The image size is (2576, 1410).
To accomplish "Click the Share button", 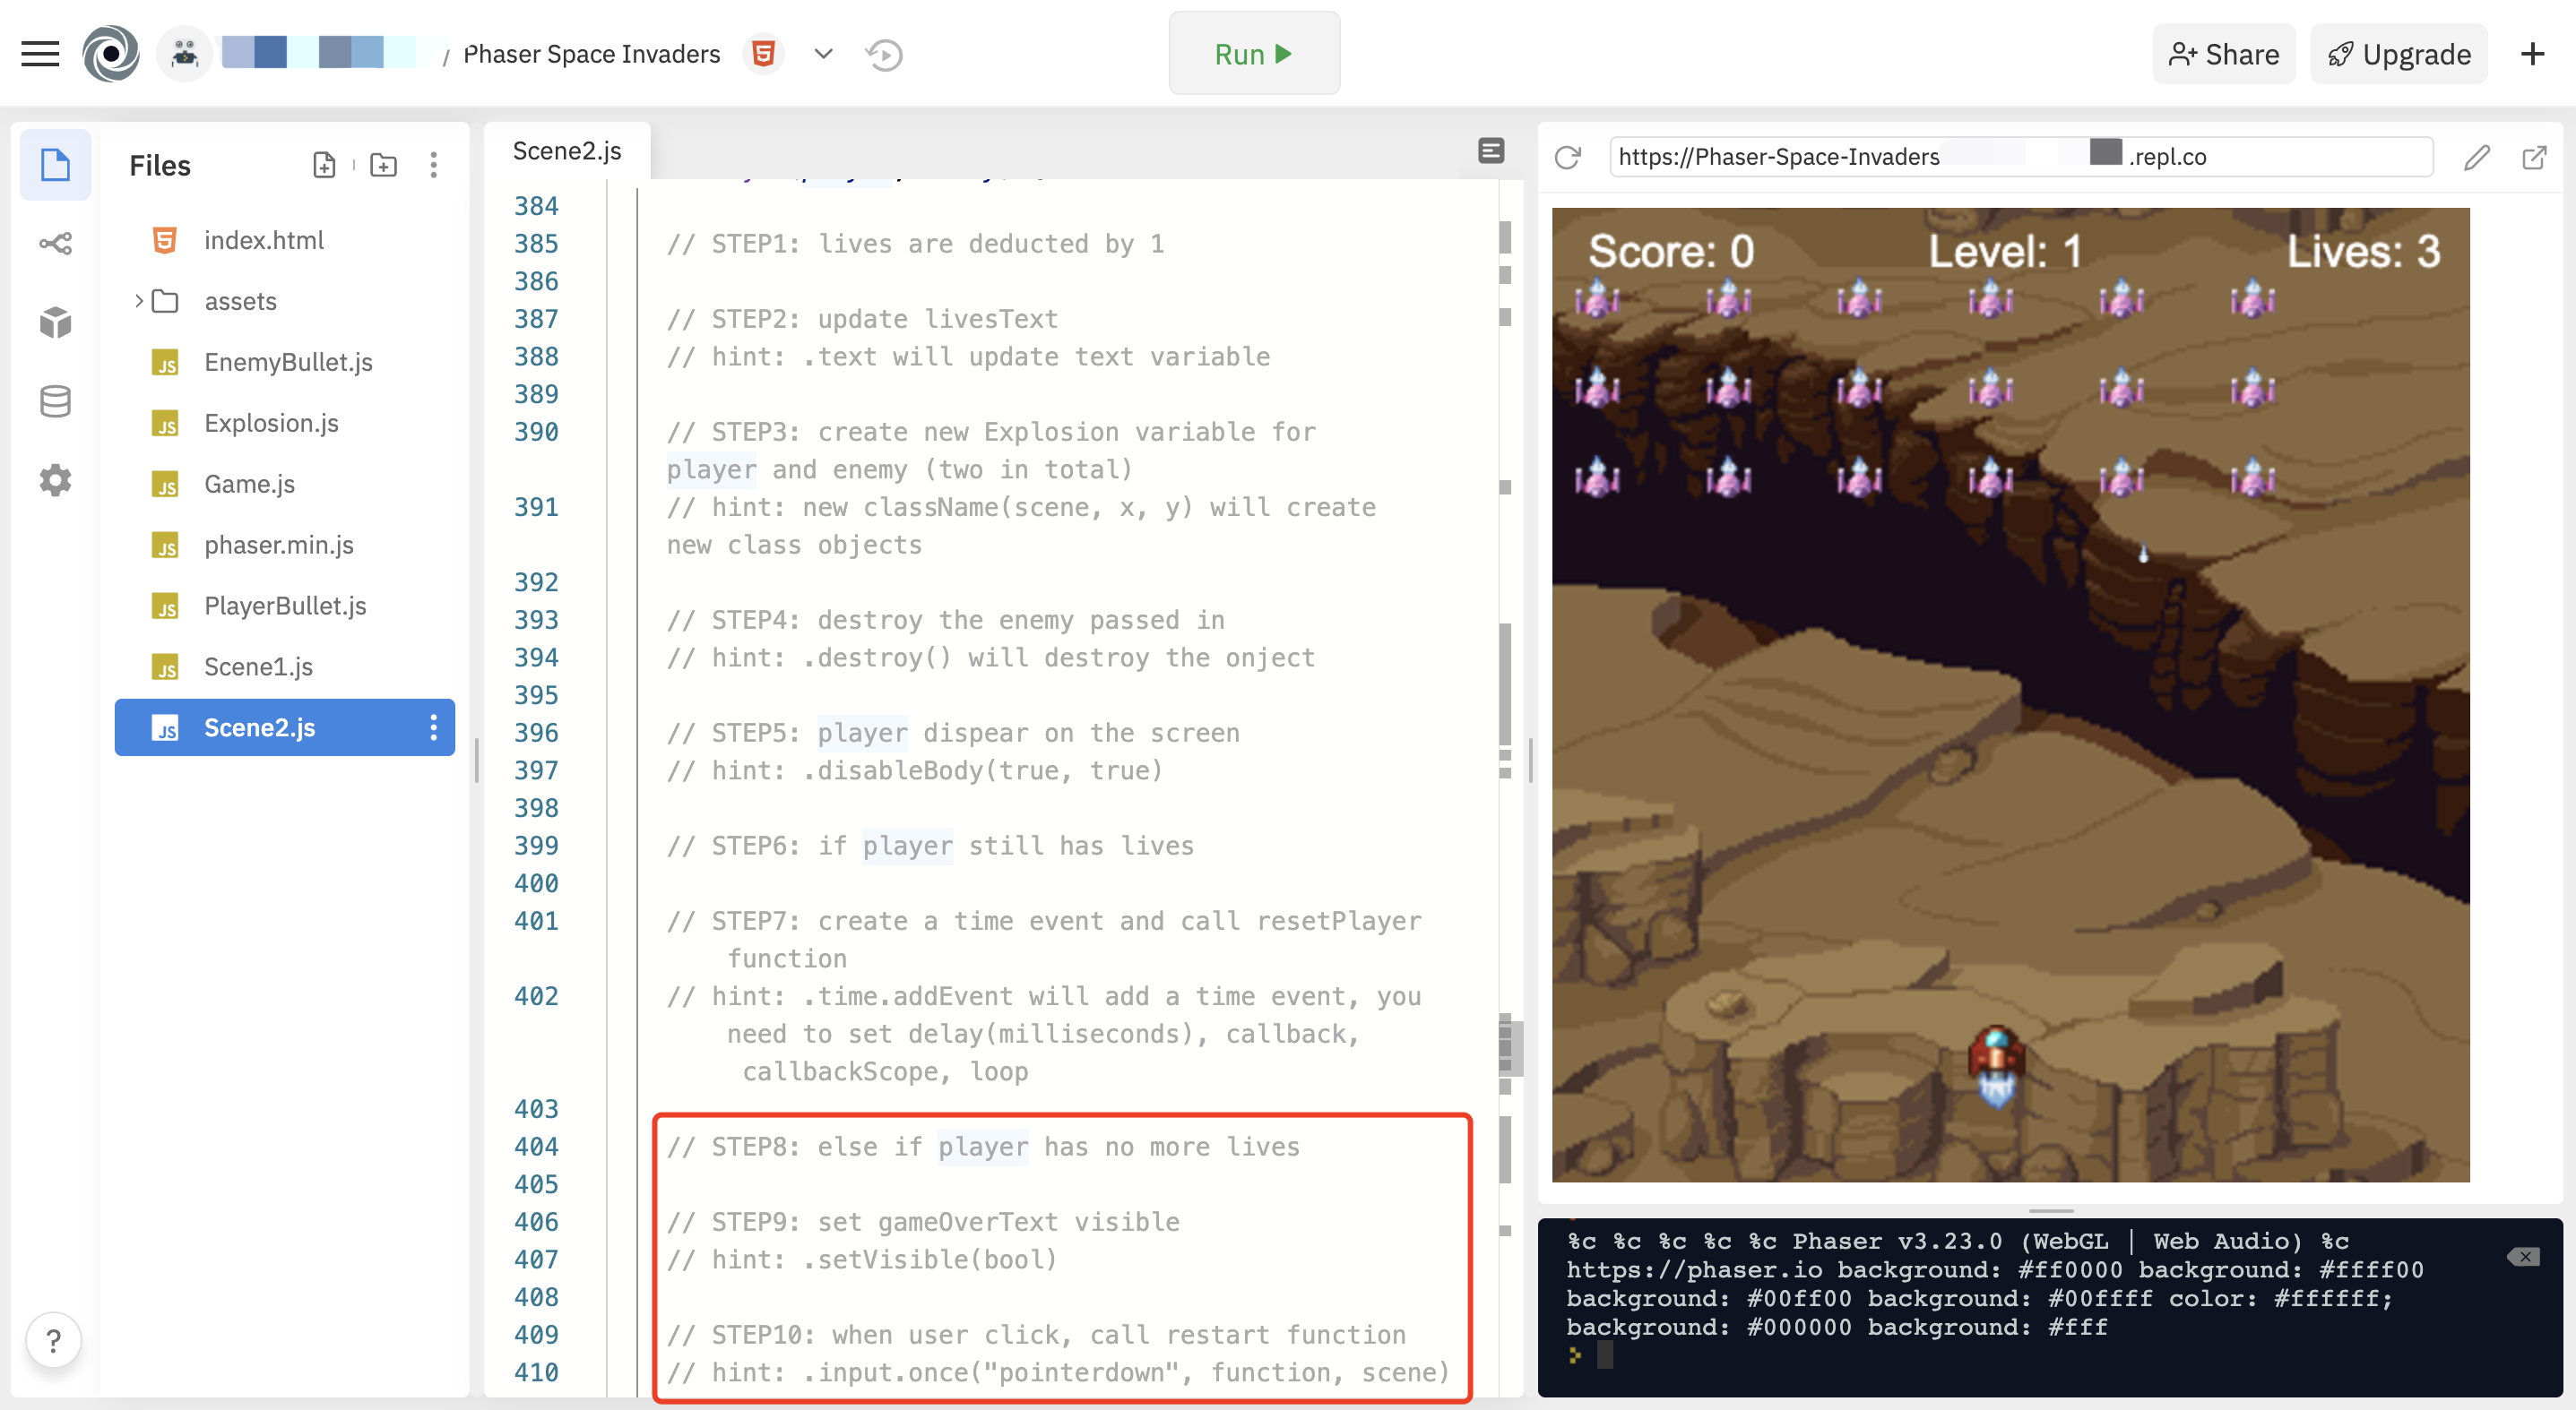I will (x=2224, y=54).
